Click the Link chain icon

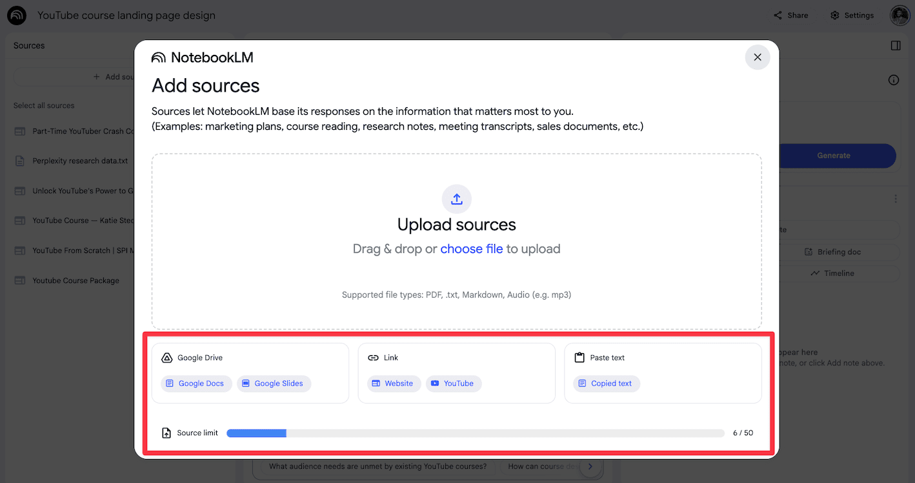[373, 357]
